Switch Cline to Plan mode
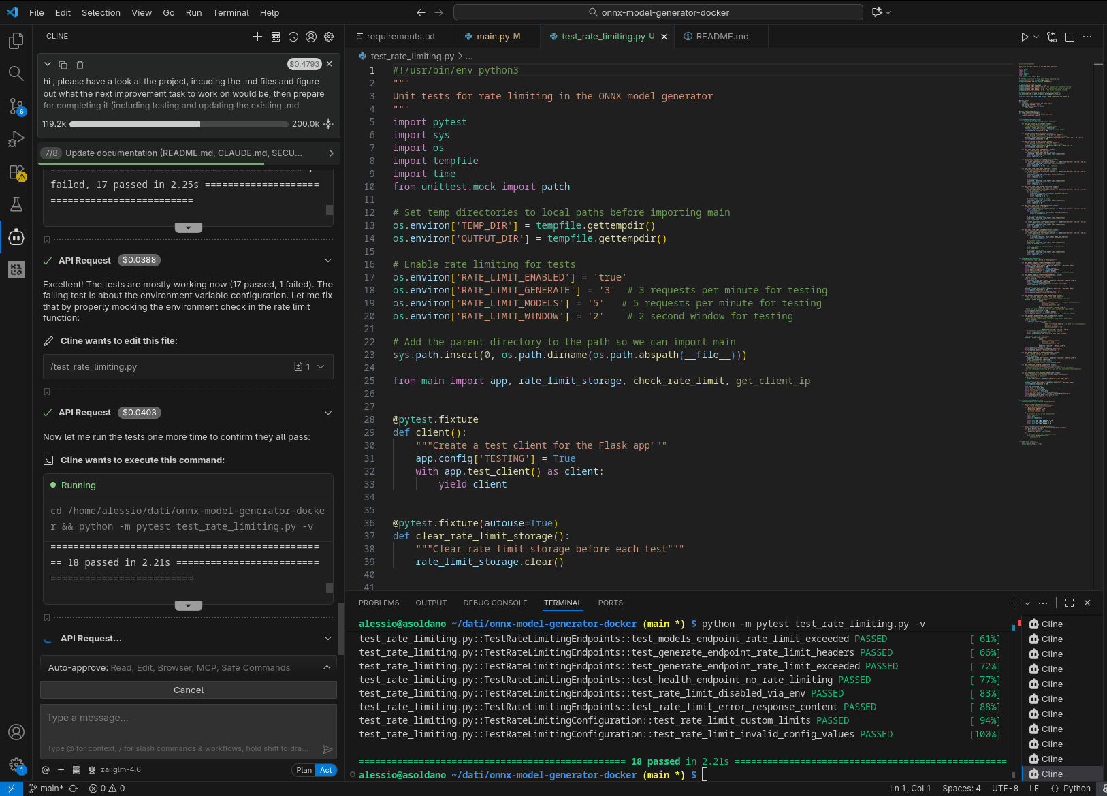This screenshot has width=1107, height=796. 304,770
